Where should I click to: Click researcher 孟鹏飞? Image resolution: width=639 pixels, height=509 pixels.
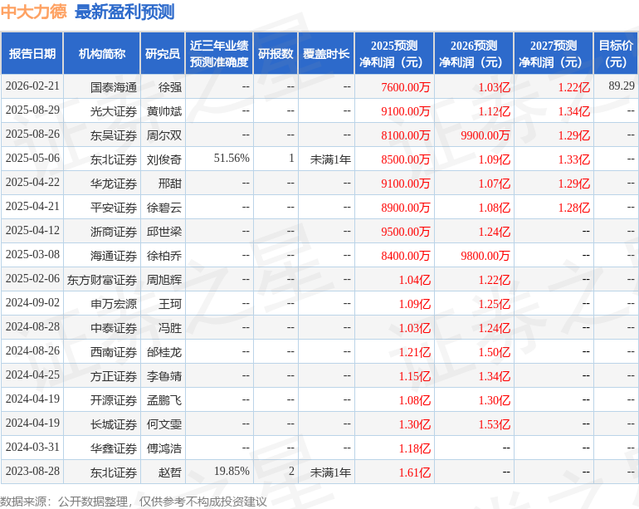(x=164, y=400)
